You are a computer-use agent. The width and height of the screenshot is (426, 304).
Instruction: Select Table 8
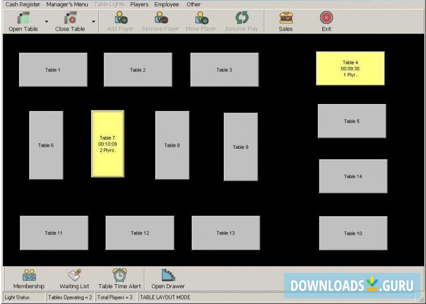(x=172, y=145)
